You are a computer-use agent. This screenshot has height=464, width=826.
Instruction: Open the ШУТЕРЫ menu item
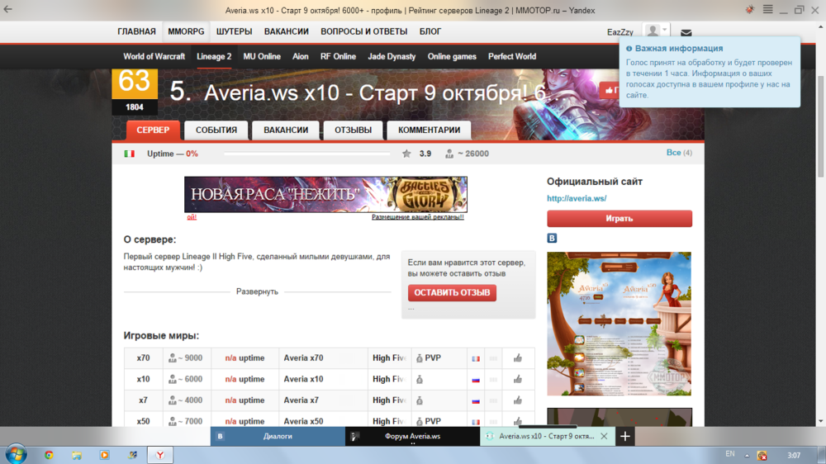tap(234, 31)
